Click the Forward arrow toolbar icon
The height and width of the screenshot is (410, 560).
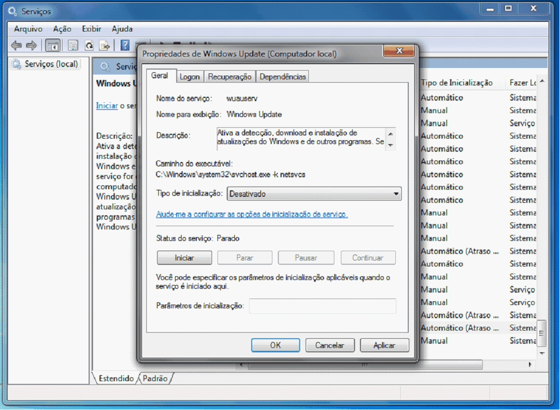tap(32, 46)
